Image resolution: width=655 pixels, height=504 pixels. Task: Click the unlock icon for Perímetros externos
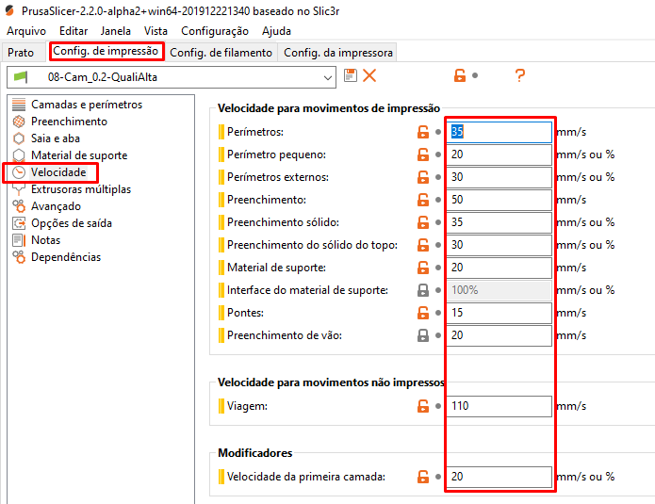click(423, 177)
